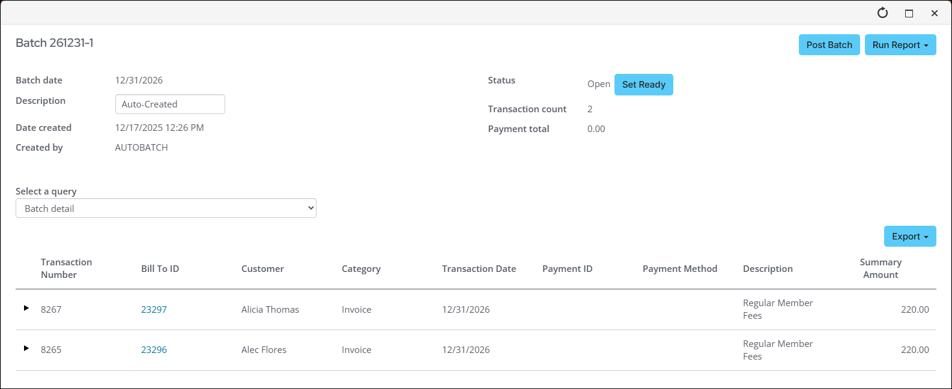Open Bill To ID 23296 link
Screen dimensions: 952x389
(x=154, y=350)
